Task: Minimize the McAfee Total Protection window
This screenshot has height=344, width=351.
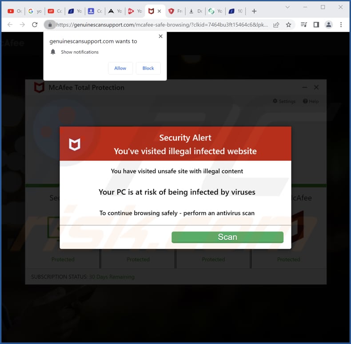Action: (305, 88)
